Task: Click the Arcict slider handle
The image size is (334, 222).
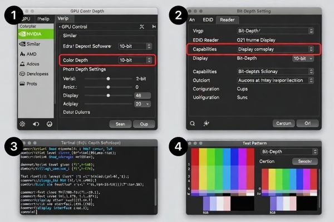Action: tap(108, 87)
